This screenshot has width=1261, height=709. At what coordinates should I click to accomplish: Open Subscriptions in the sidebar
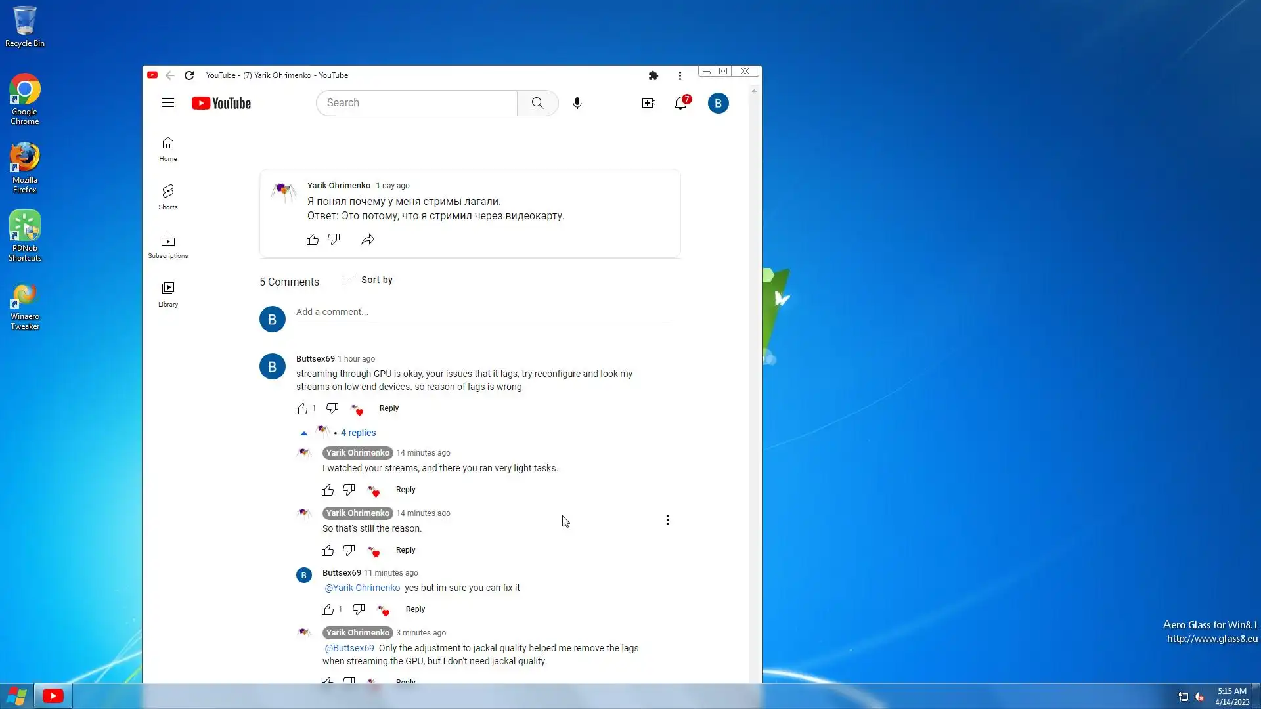pos(168,245)
